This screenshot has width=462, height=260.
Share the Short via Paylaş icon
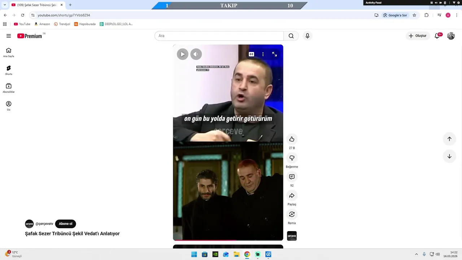click(292, 196)
